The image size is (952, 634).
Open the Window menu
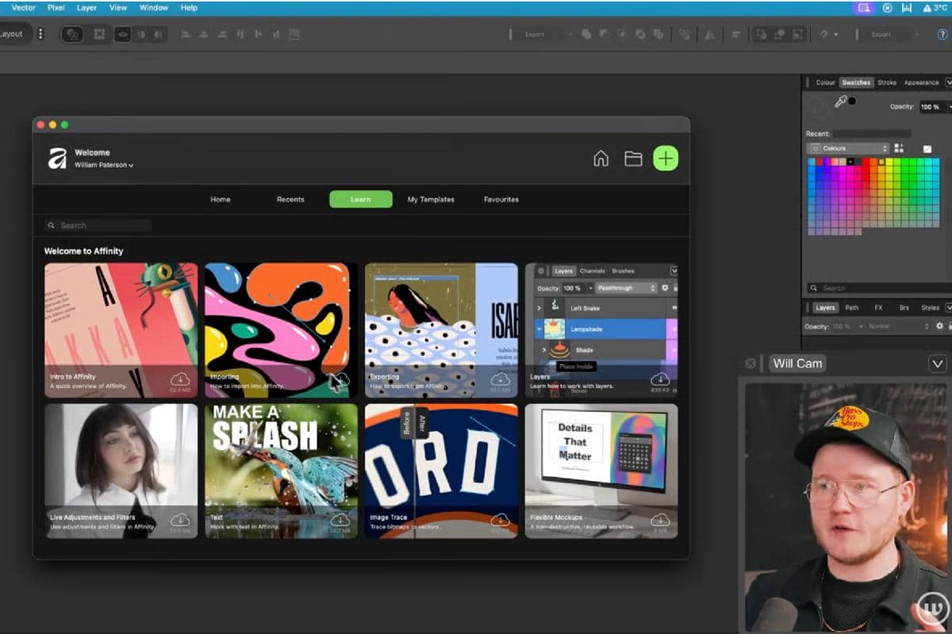pyautogui.click(x=153, y=7)
